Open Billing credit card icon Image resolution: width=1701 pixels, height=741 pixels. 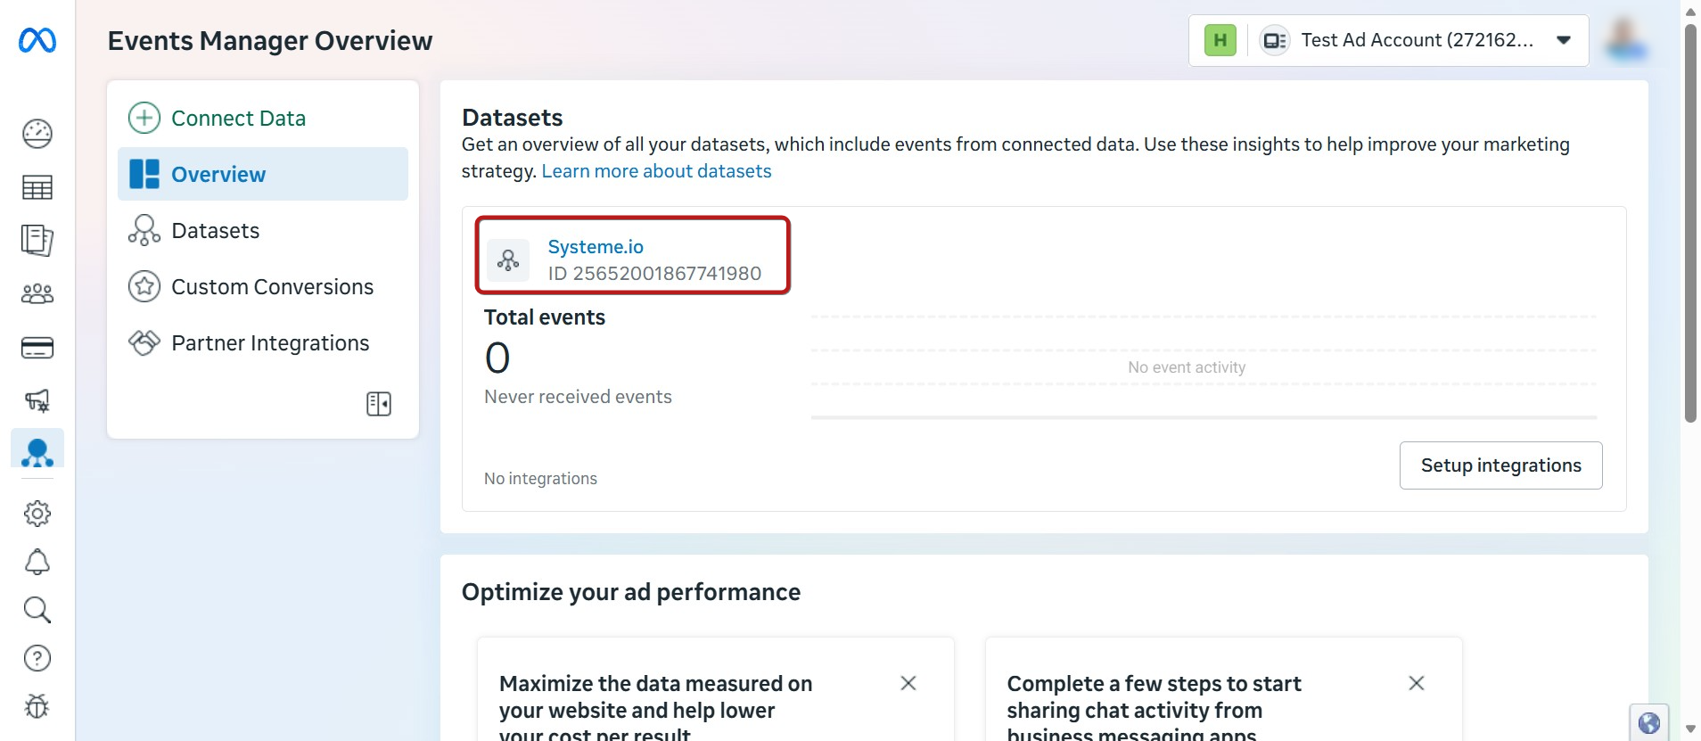point(37,348)
